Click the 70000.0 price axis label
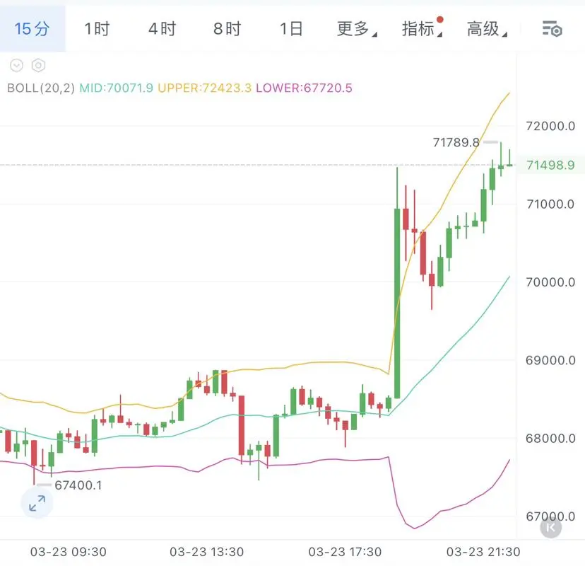 point(550,282)
